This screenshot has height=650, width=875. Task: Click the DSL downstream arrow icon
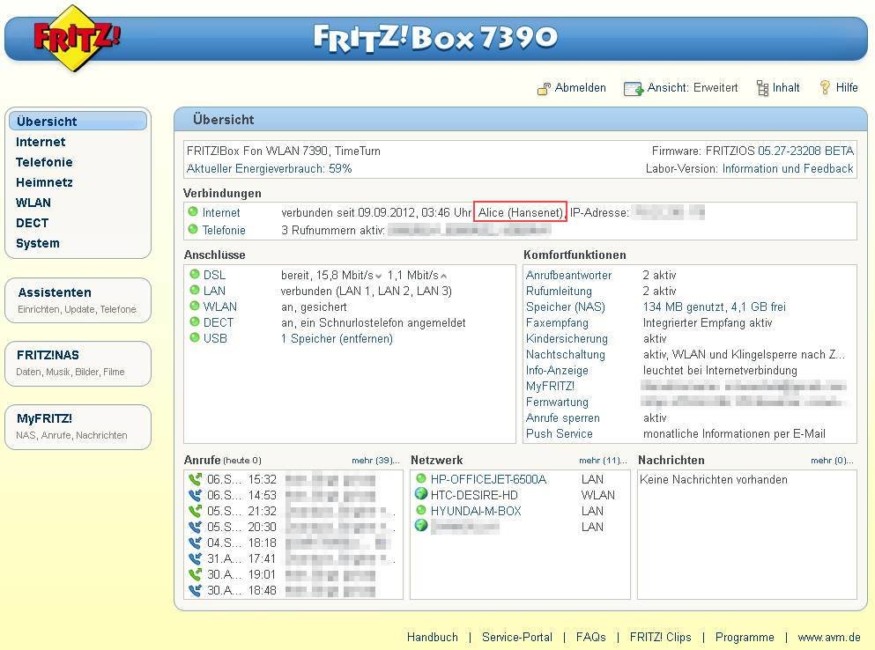[x=378, y=277]
